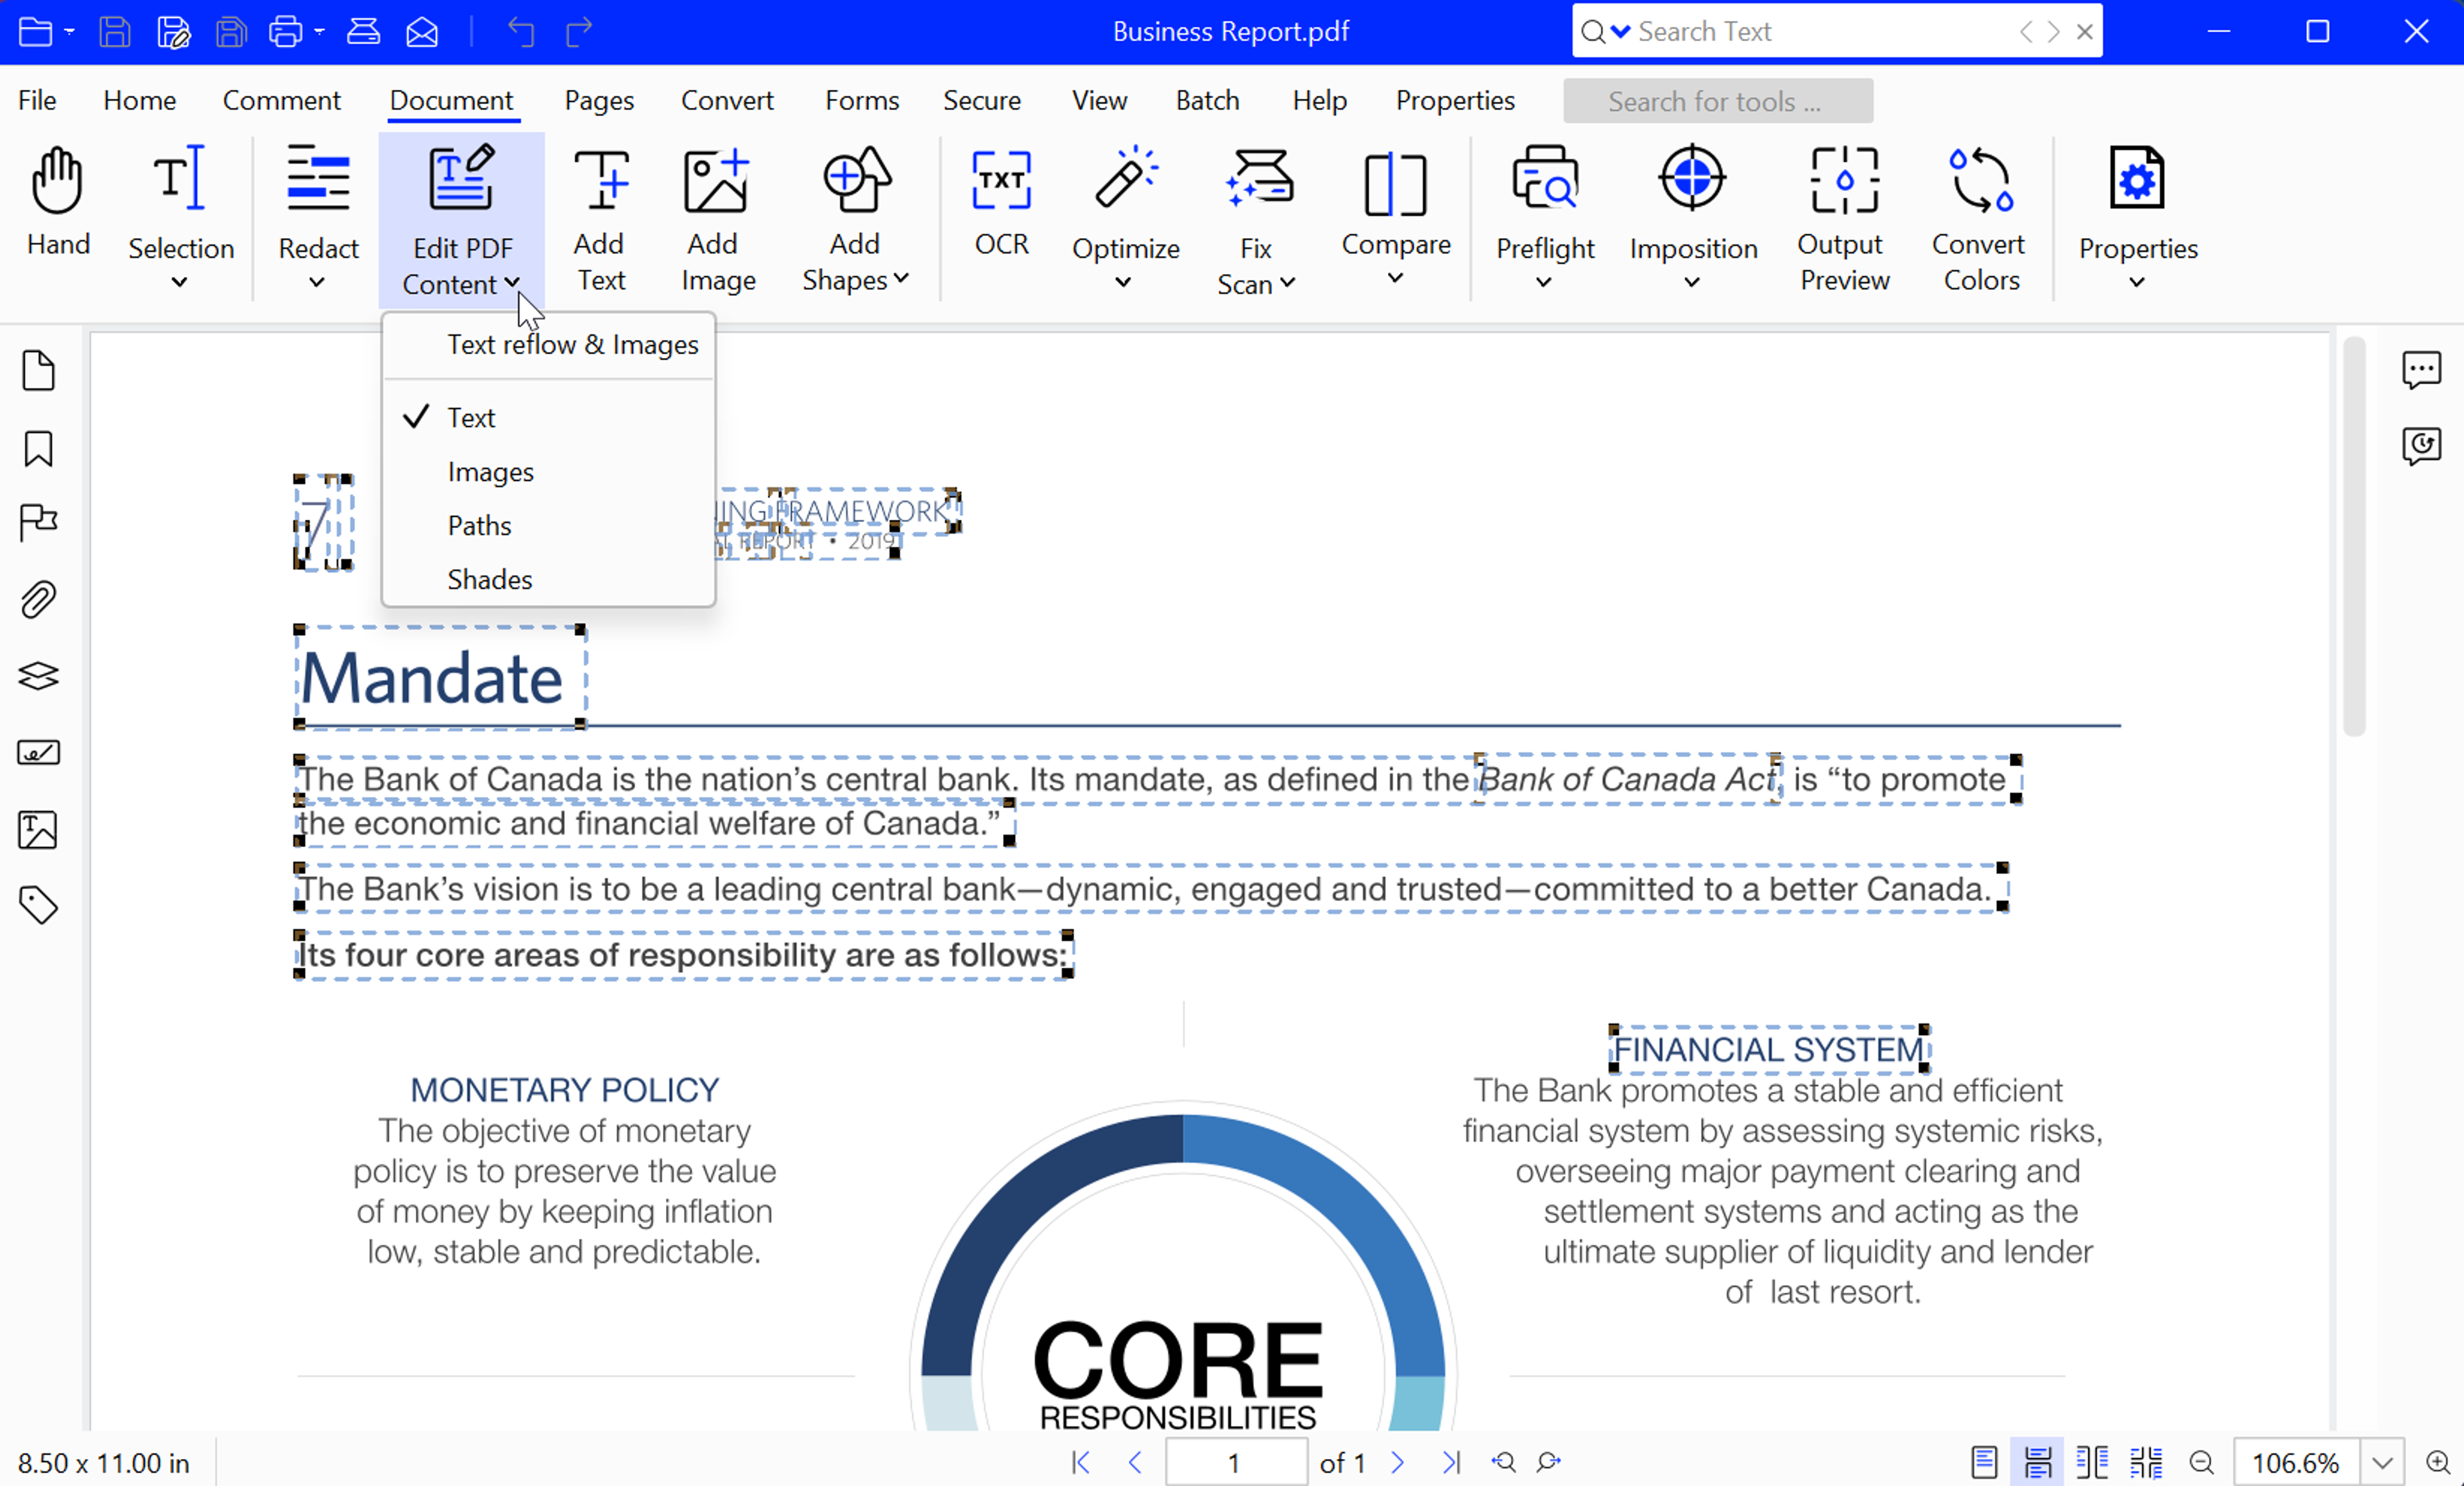Viewport: 2464px width, 1486px height.
Task: Open the Pages ribbon tab
Action: pos(598,100)
